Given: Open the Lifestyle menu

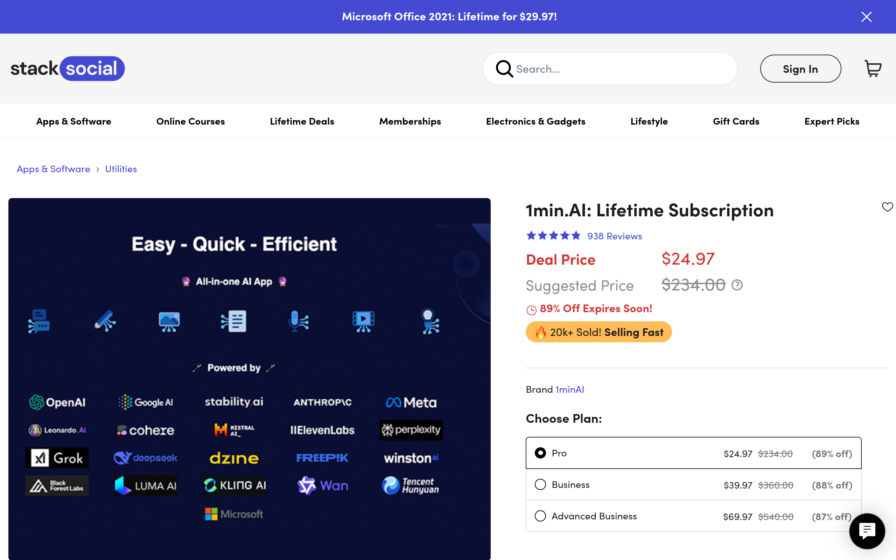Looking at the screenshot, I should click(649, 121).
